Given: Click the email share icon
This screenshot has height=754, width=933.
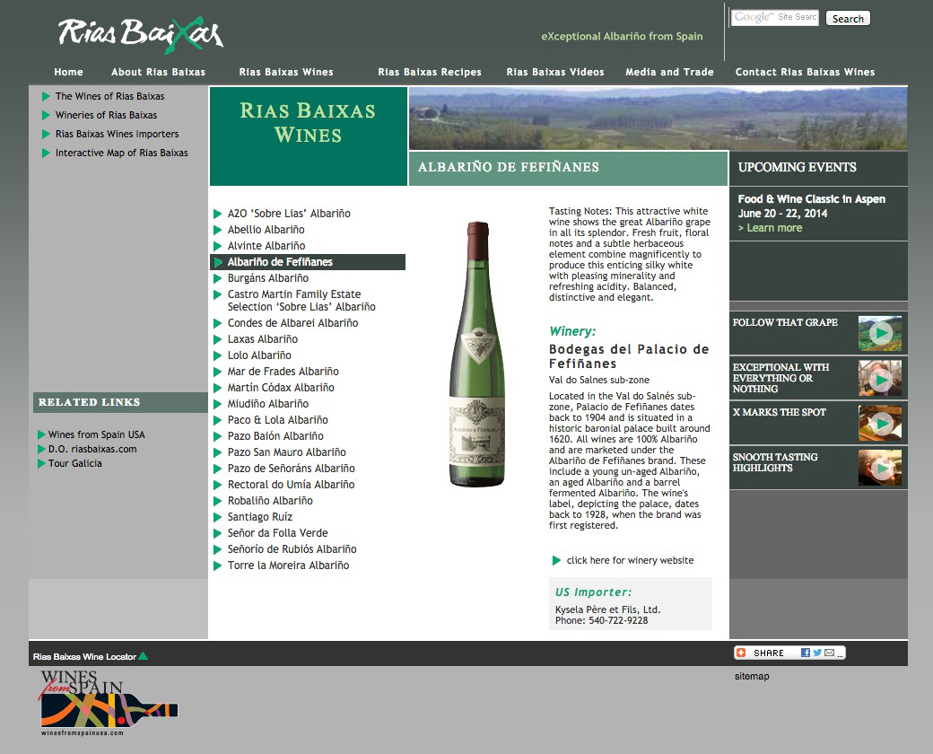Looking at the screenshot, I should click(830, 653).
